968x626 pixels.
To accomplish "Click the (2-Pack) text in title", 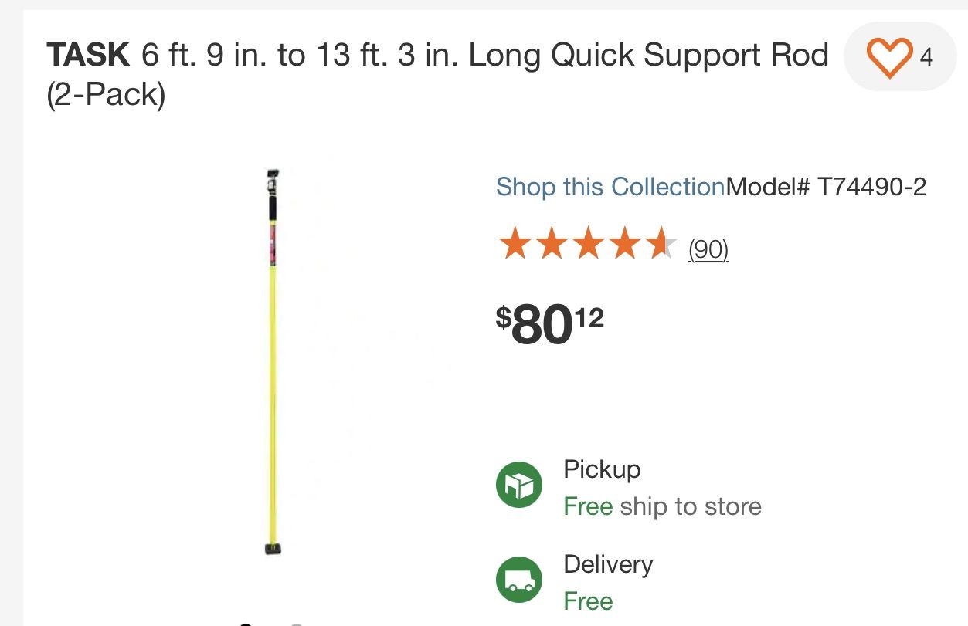I will coord(106,95).
